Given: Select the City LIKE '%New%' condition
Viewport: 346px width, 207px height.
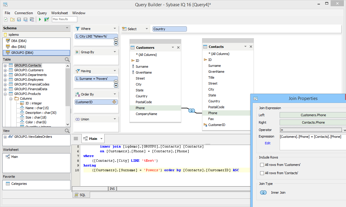Looking at the screenshot, I should 96,36.
